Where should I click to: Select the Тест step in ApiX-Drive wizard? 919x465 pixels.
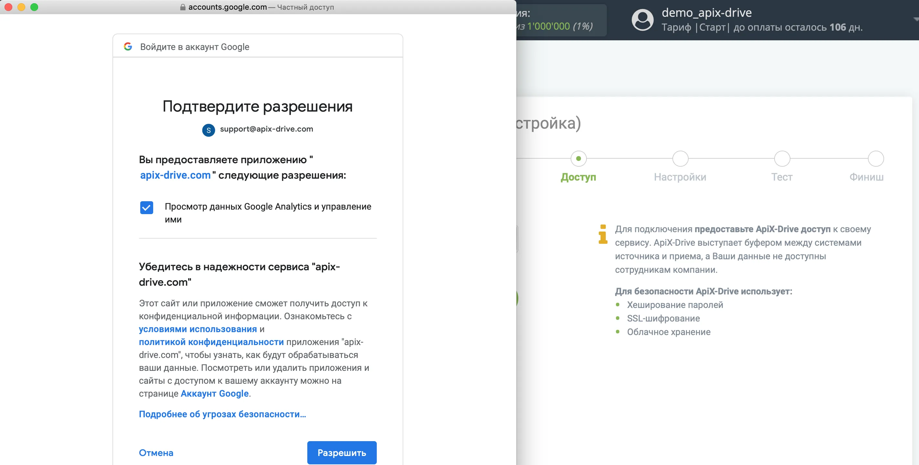pyautogui.click(x=782, y=177)
